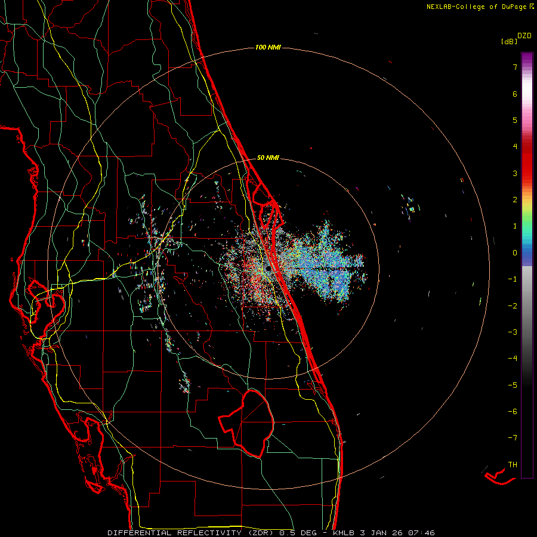The width and height of the screenshot is (537, 537).
Task: Click the 7 dB tick label on colorbar
Action: click(515, 67)
